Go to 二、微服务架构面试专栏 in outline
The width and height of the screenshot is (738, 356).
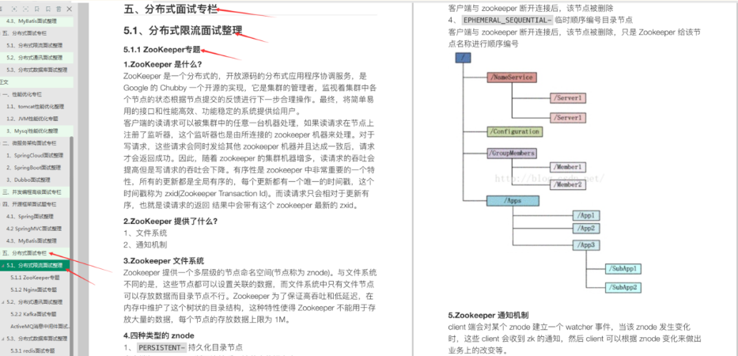[29, 143]
